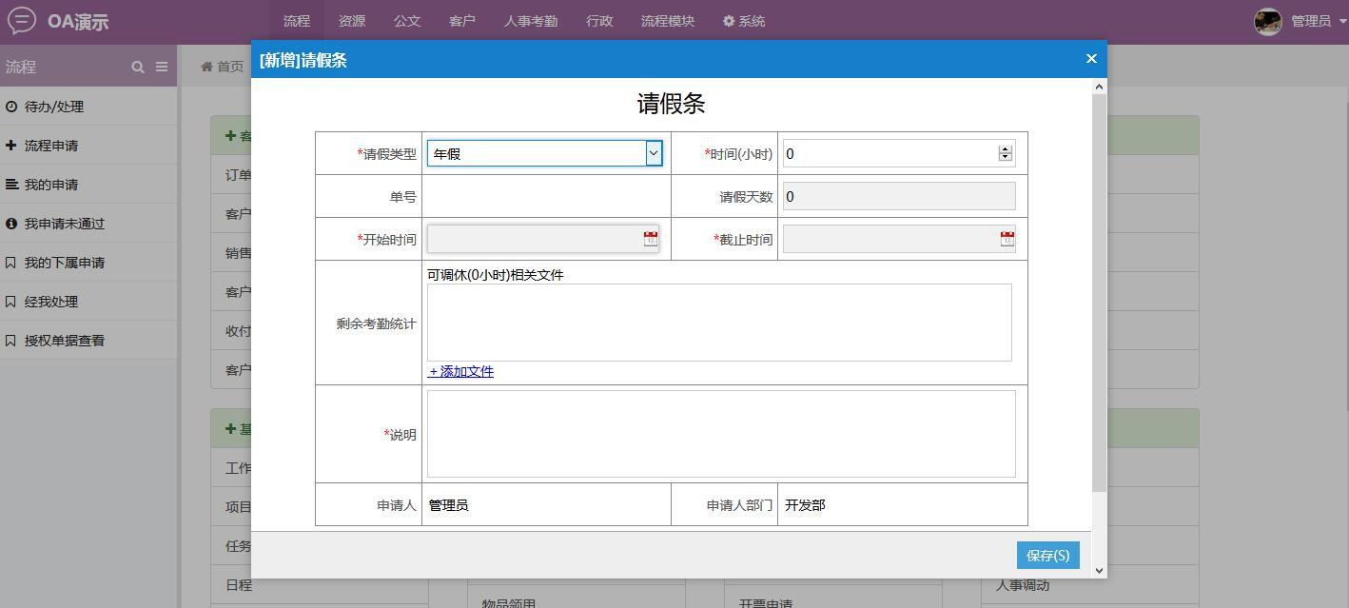Select 待办/处理 in sidebar

(54, 107)
